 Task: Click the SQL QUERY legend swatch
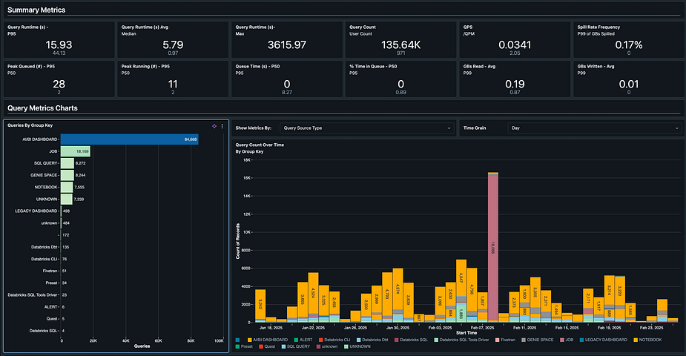pyautogui.click(x=283, y=346)
